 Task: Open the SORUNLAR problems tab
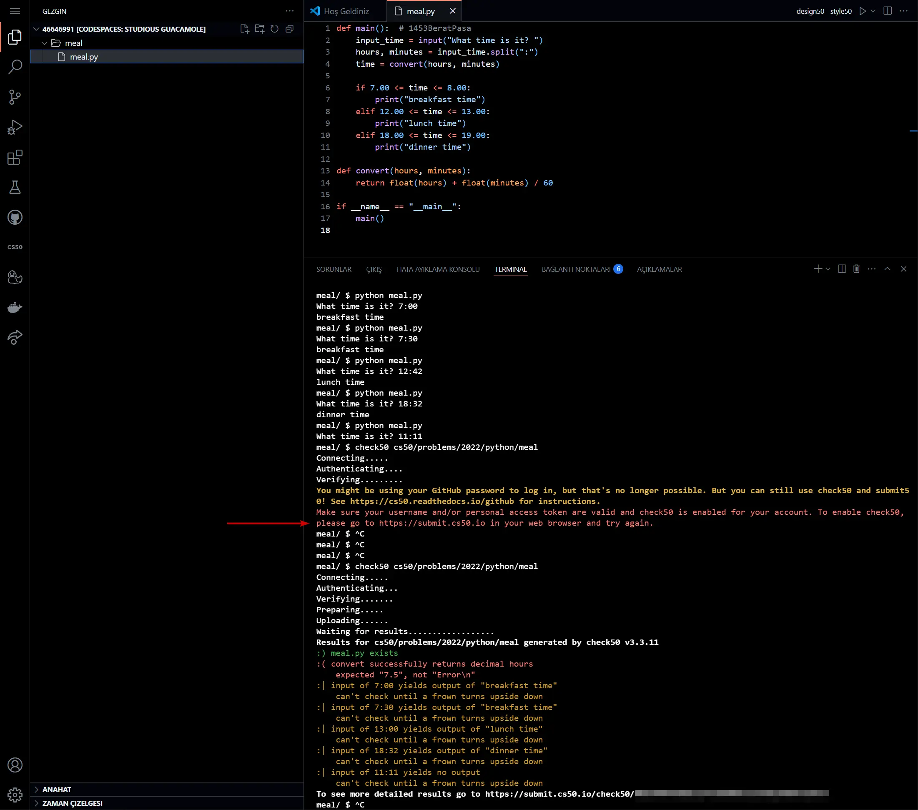tap(334, 269)
